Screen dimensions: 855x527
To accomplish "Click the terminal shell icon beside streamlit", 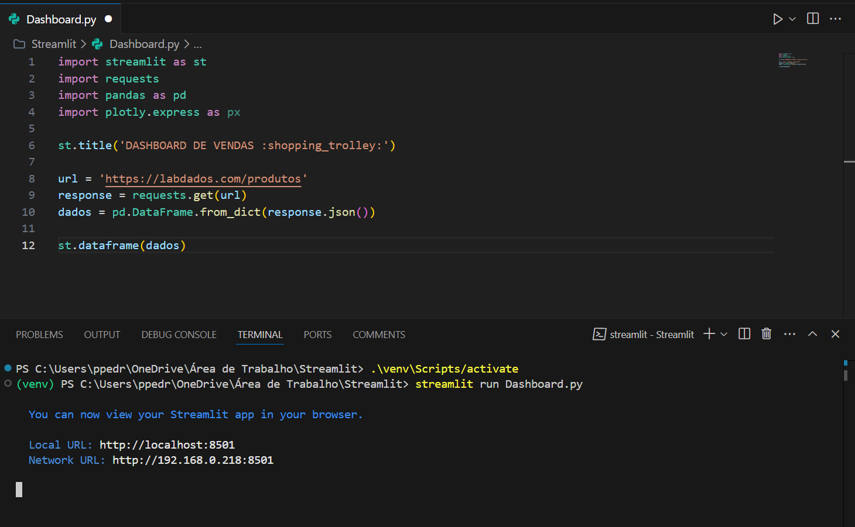I will pyautogui.click(x=599, y=334).
